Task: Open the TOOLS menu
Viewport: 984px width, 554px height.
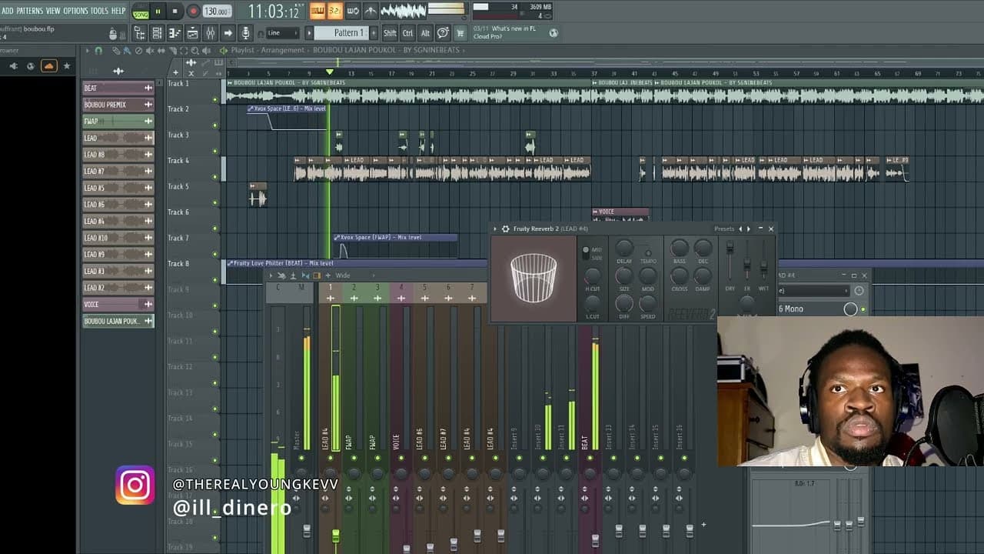Action: tap(100, 11)
